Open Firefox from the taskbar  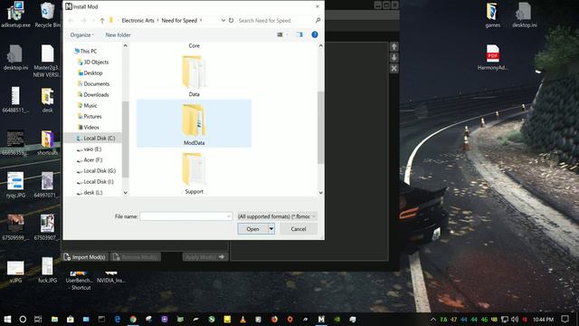274,319
